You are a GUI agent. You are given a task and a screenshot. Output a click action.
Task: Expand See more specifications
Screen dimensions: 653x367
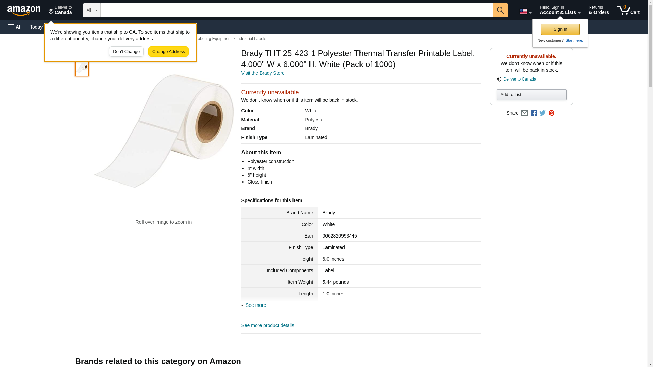255,305
